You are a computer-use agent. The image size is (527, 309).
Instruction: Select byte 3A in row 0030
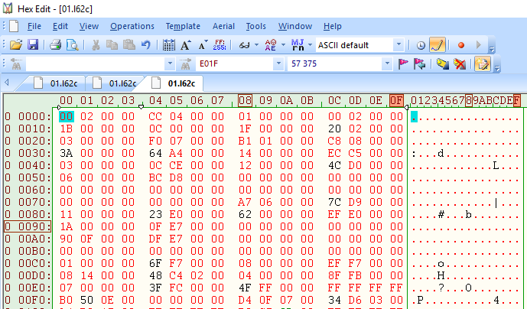(67, 153)
